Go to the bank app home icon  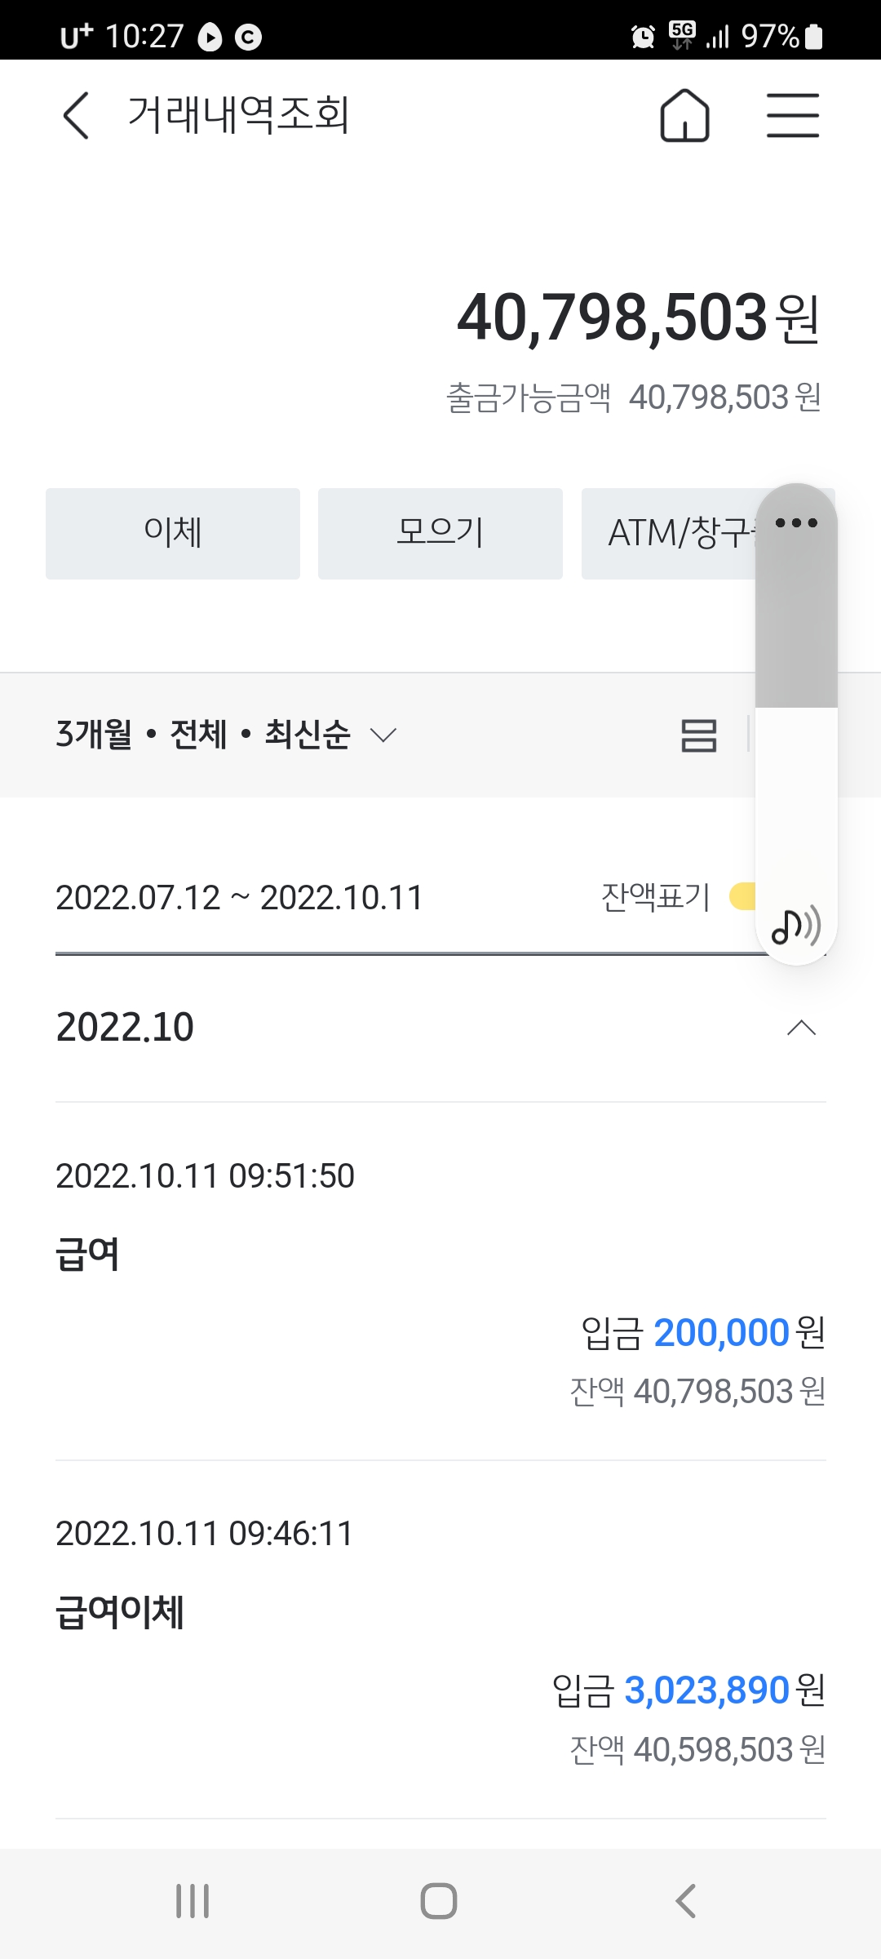684,115
